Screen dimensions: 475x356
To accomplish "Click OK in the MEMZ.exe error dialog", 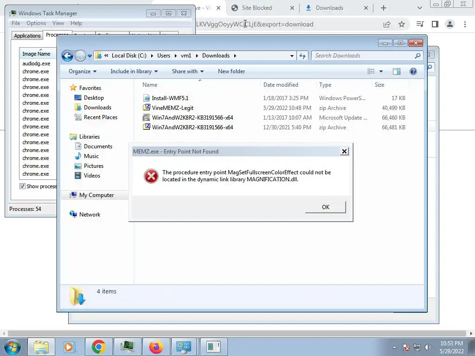I will tap(325, 207).
